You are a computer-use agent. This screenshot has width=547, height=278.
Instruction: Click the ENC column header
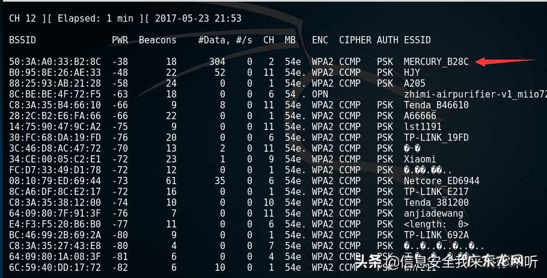point(320,40)
